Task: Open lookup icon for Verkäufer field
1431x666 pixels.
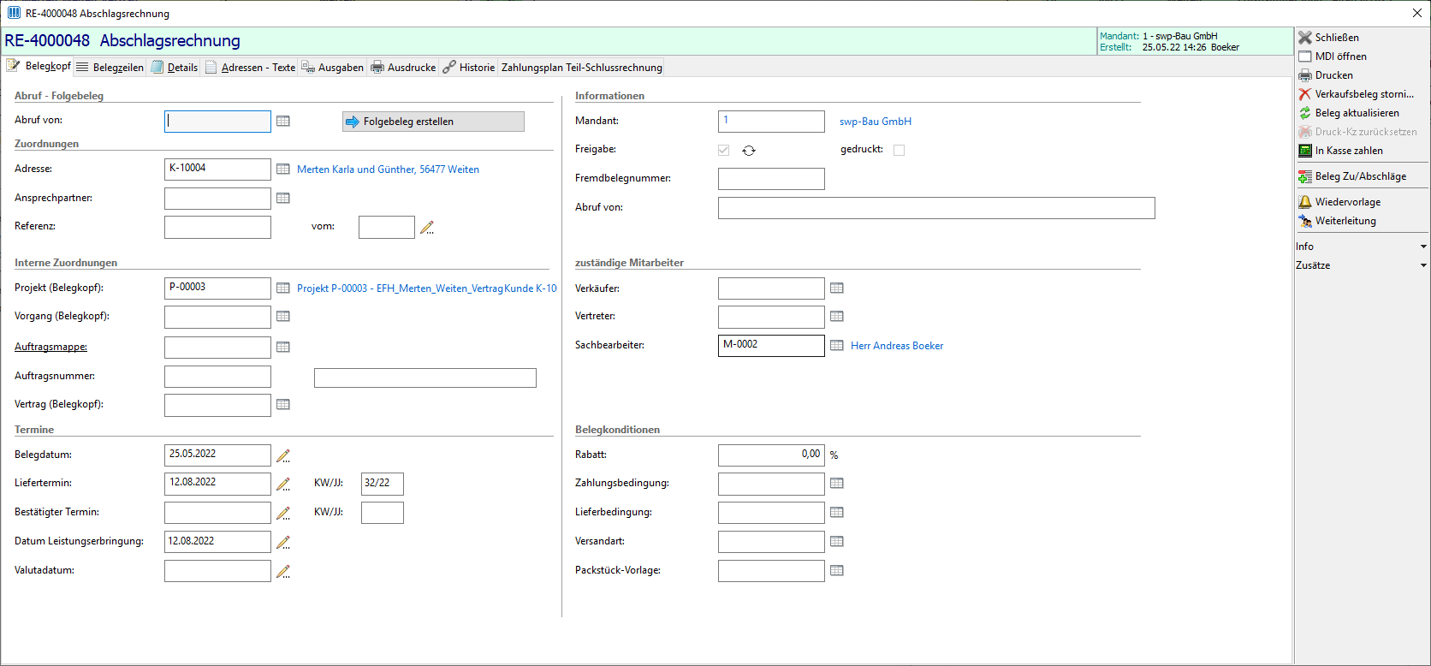Action: [837, 288]
